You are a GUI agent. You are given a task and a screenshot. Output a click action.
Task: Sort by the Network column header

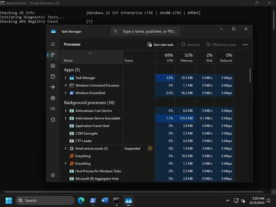(x=224, y=57)
